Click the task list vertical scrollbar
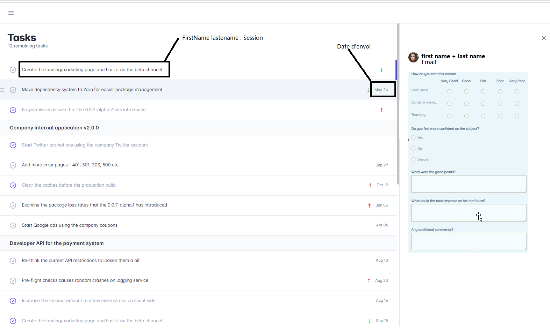This screenshot has height=330, width=550. coord(398,105)
